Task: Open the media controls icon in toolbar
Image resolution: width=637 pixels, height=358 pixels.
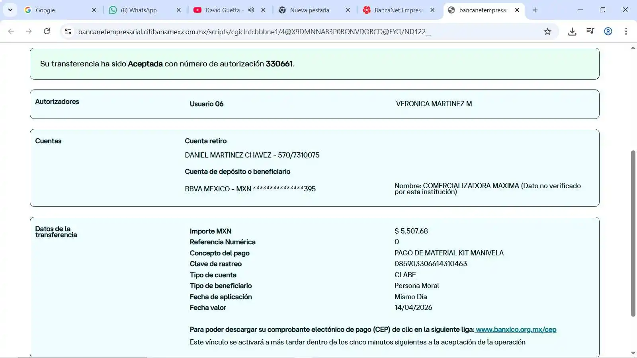Action: click(590, 31)
